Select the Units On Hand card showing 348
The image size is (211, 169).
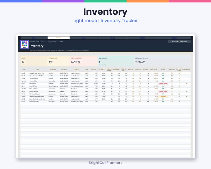coord(58,61)
